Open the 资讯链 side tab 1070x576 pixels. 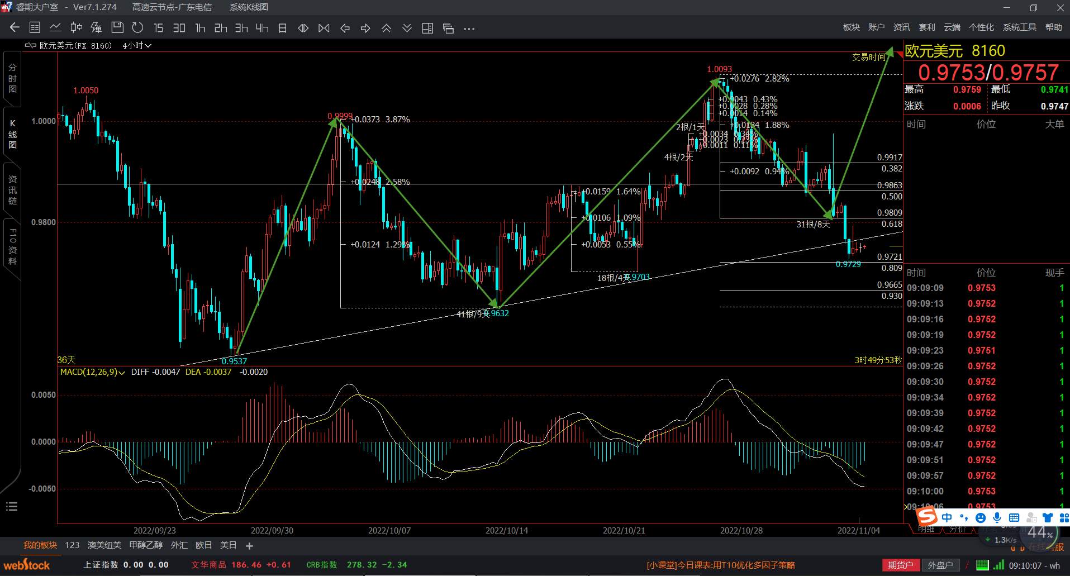[12, 190]
